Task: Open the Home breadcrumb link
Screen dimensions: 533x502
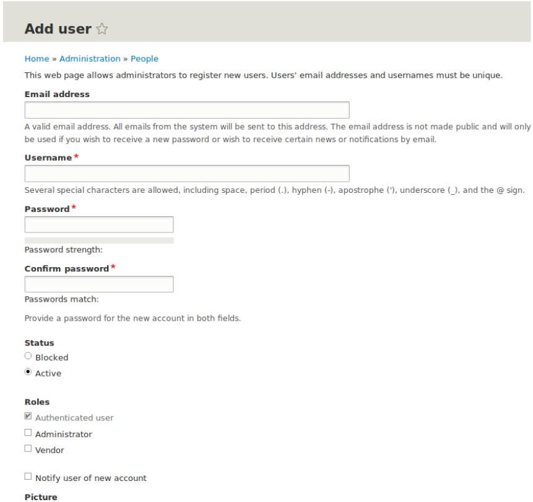Action: [36, 58]
